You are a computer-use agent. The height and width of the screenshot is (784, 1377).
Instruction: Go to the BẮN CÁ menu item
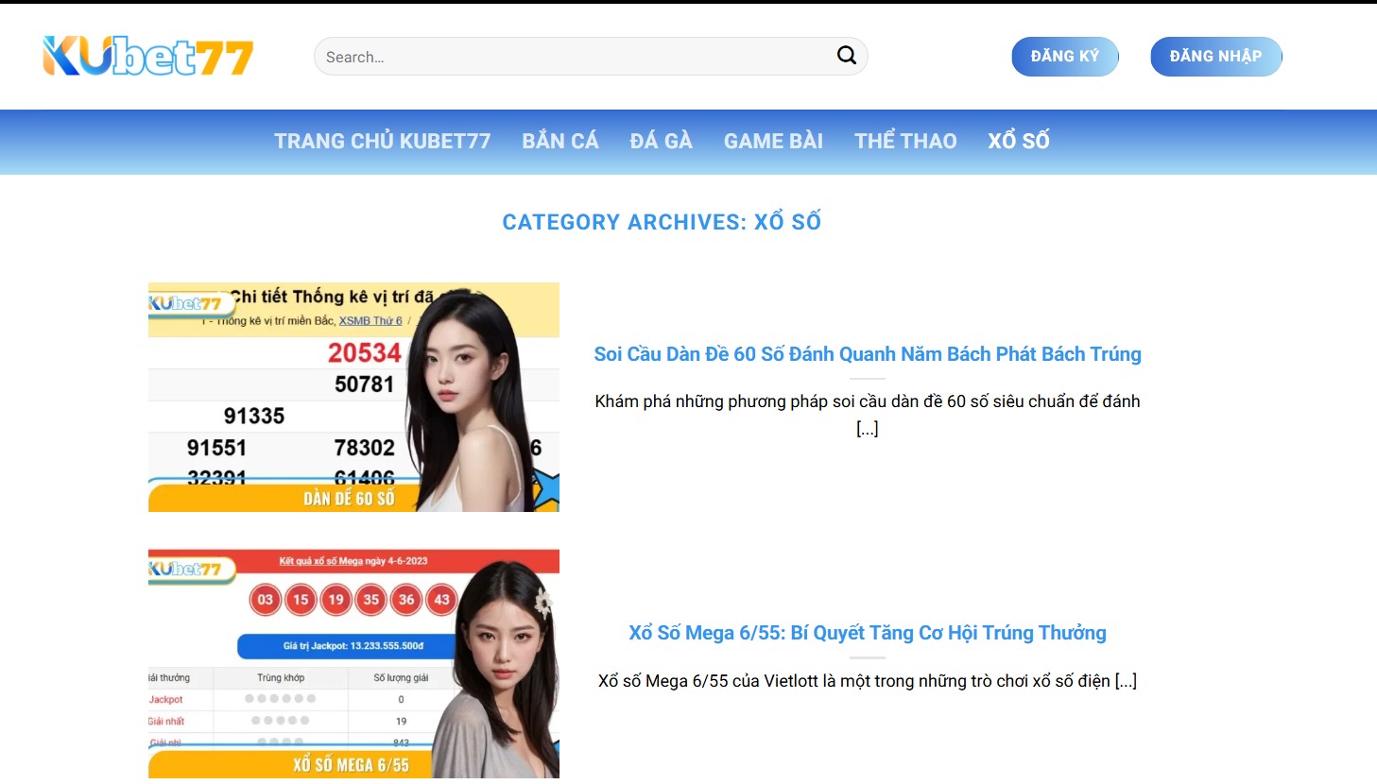(x=559, y=142)
